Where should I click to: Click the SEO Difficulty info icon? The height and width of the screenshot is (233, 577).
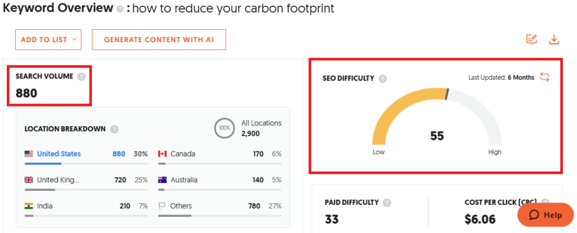(x=383, y=79)
